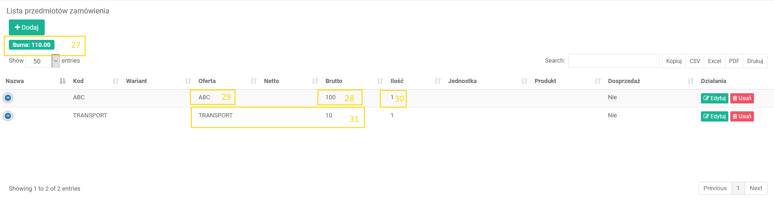Sort by Ilość column arrows

click(437, 81)
